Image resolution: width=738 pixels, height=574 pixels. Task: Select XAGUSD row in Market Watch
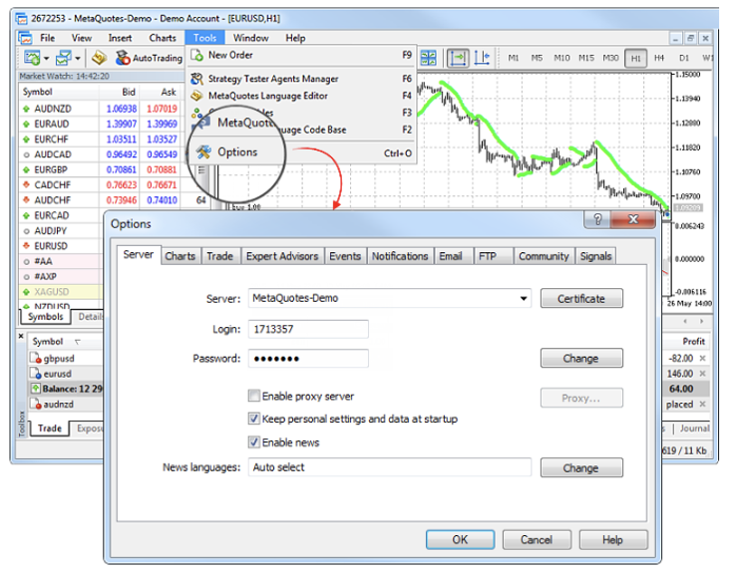click(x=61, y=292)
